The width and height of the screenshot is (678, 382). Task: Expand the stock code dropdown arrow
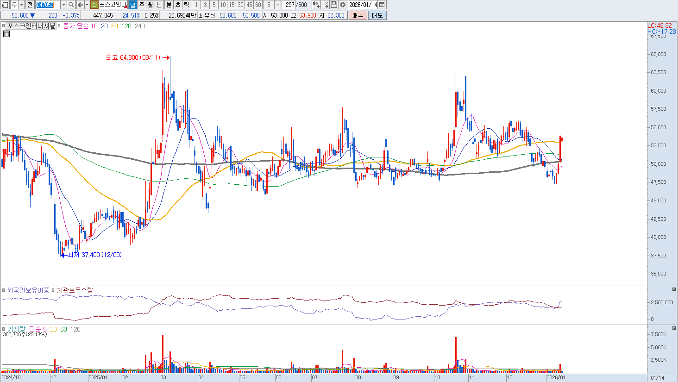coord(63,5)
